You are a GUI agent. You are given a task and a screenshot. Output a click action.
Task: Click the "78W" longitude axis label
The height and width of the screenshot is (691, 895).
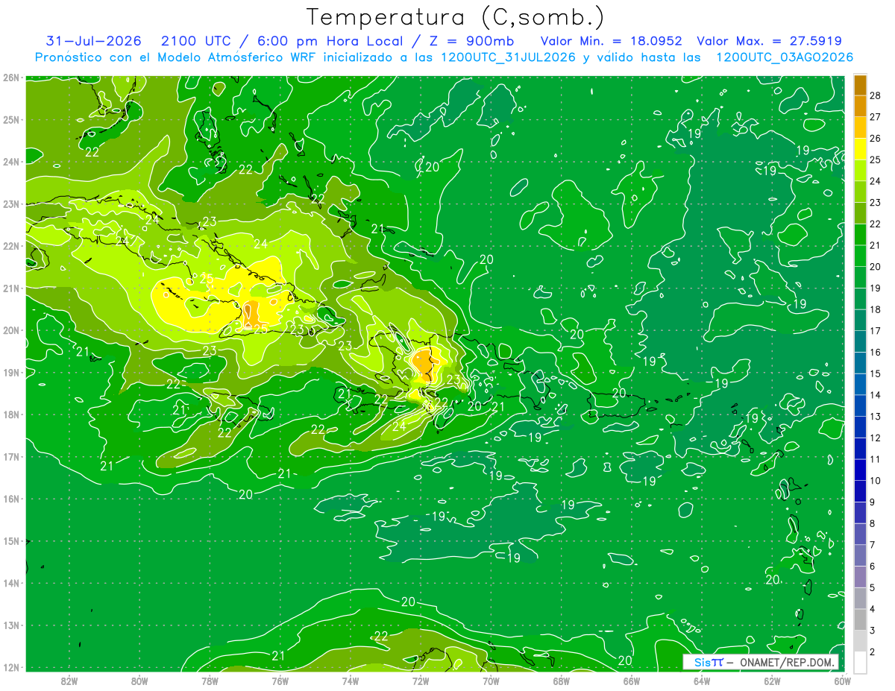click(x=210, y=681)
